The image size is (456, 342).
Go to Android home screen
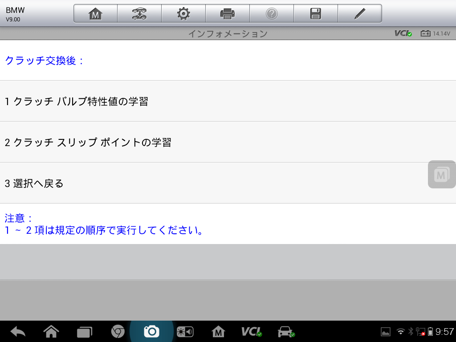[x=51, y=331]
